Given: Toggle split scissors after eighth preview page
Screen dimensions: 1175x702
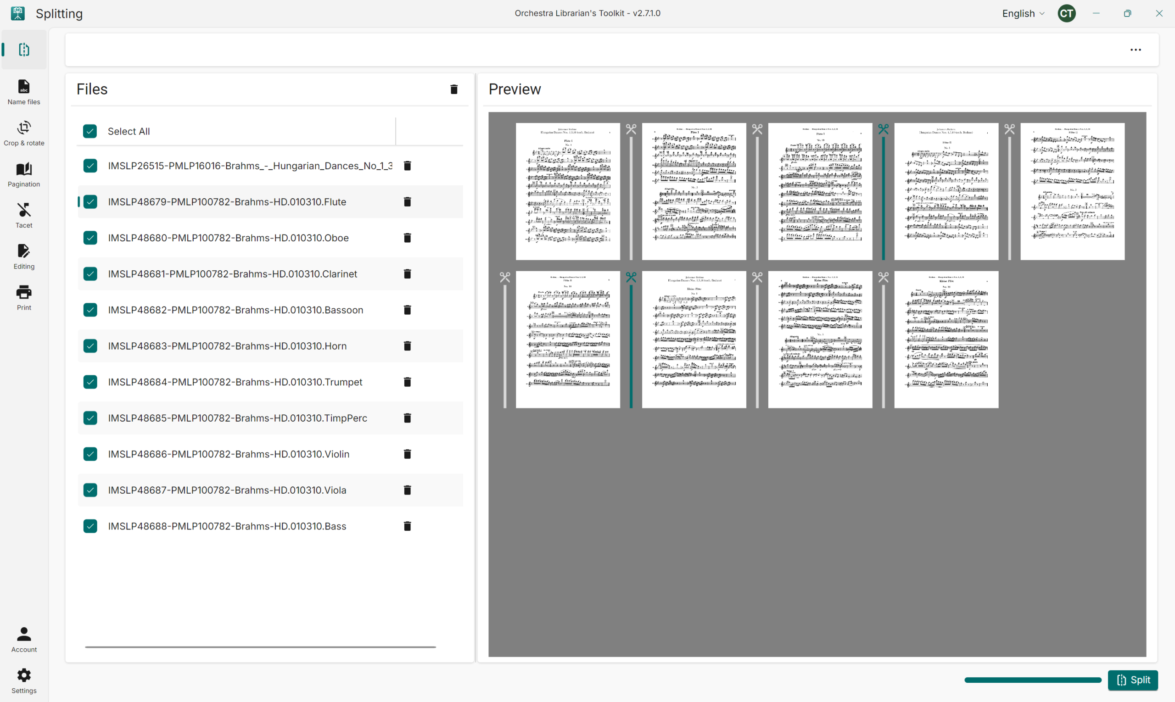Looking at the screenshot, I should click(x=883, y=277).
